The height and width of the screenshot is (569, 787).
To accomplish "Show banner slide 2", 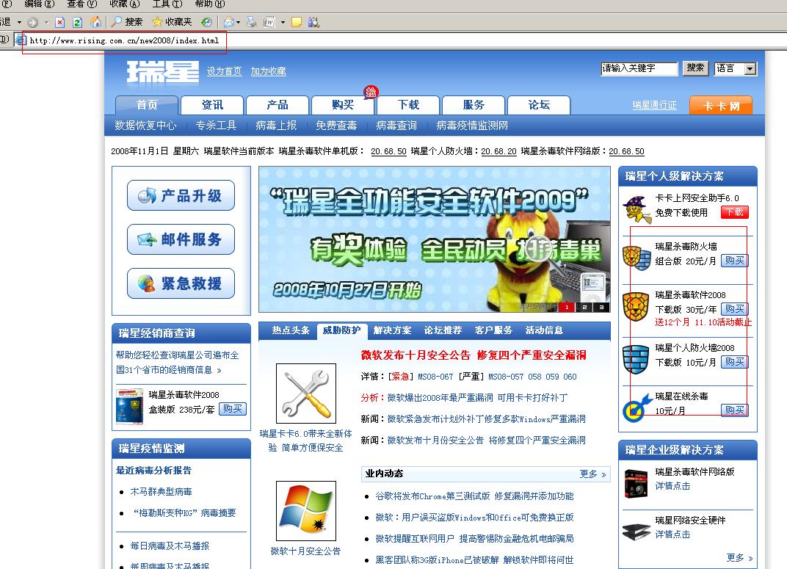I will pos(584,307).
